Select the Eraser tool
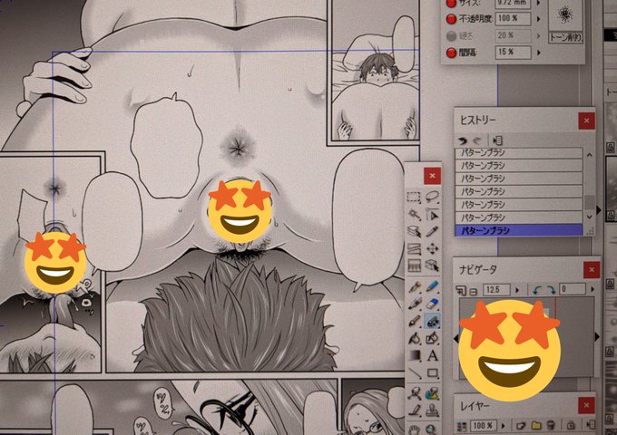Screen dimensions: 617x435 point(432,304)
